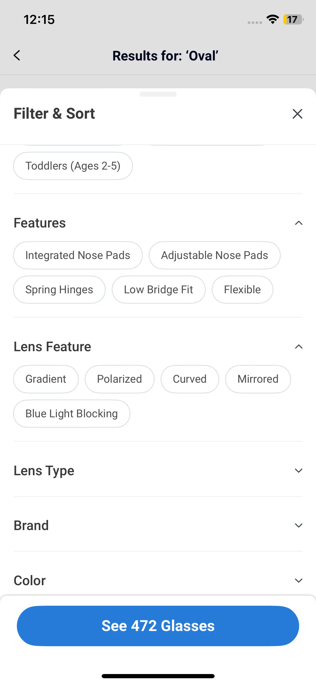
Task: Enable the Mirrored lens filter
Action: [x=258, y=379]
